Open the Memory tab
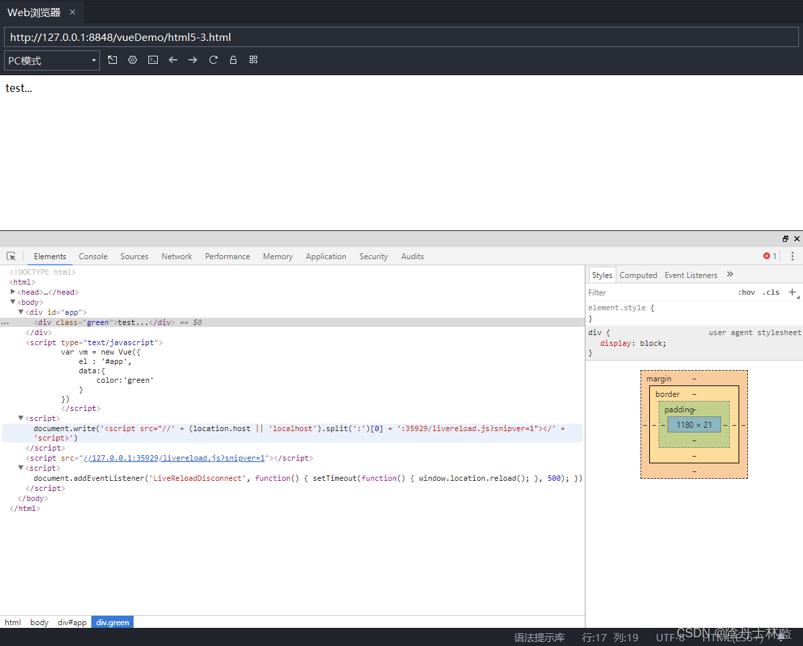Viewport: 803px width, 646px height. pos(277,256)
